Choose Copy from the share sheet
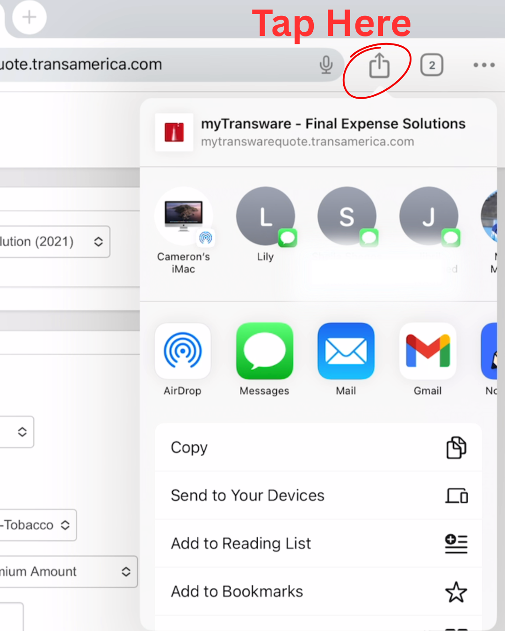 [x=318, y=447]
